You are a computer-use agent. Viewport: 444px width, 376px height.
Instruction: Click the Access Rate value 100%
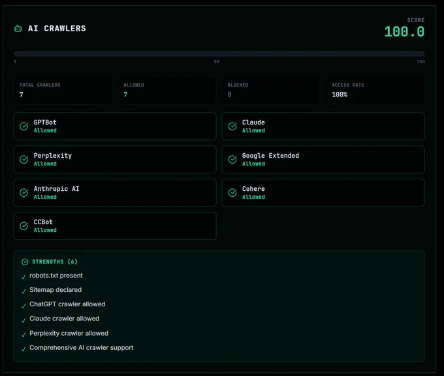coord(340,94)
